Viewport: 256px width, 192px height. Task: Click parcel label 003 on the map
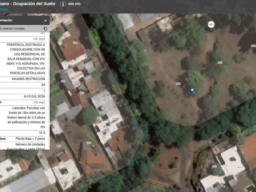point(63,81)
